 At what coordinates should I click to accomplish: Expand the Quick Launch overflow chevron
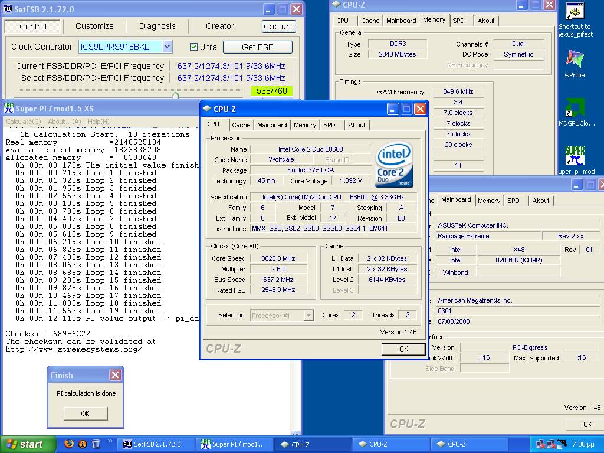110,441
